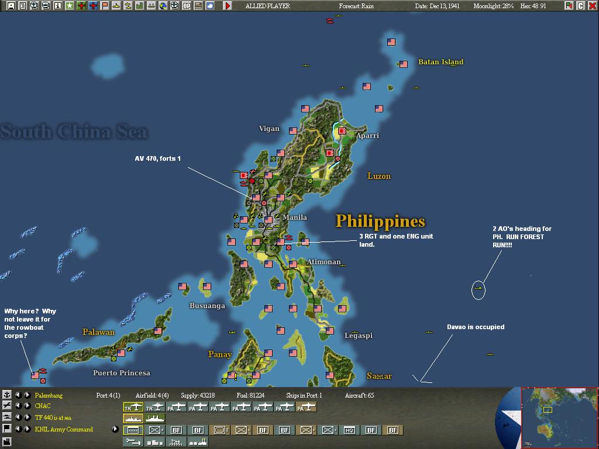This screenshot has height=449, width=599.
Task: Select the highlighted xxxx command HQ unit
Action: [133, 430]
